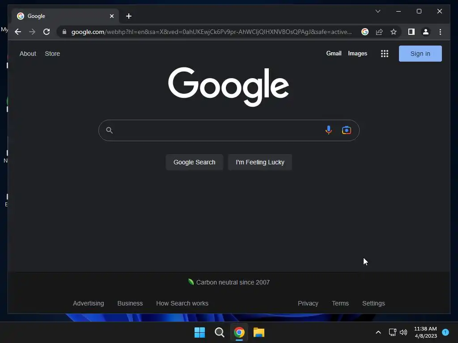
Task: Close the Google tab
Action: point(111,16)
